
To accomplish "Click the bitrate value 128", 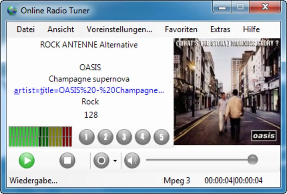I will point(91,115).
